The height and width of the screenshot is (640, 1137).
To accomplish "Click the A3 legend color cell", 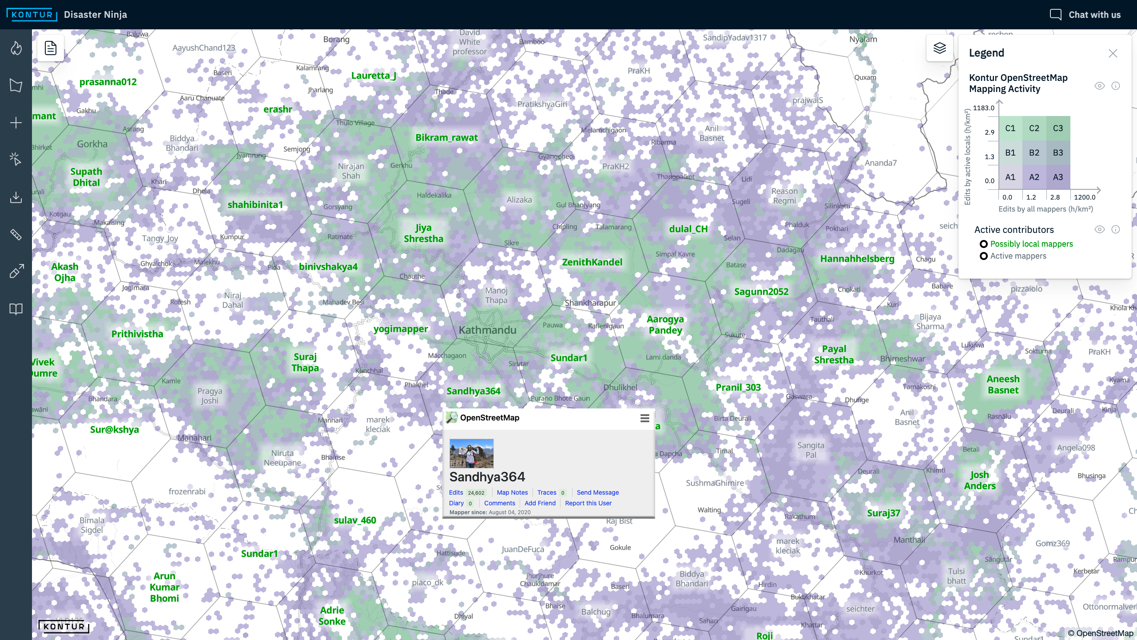I will (1058, 177).
